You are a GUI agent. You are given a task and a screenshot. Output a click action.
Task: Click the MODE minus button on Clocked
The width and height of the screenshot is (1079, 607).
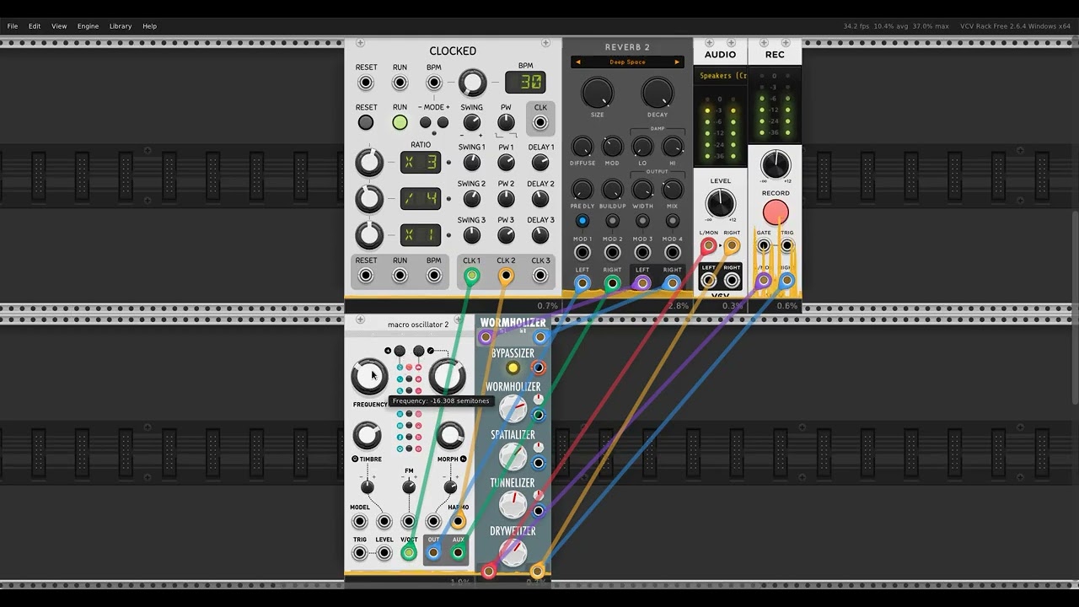pyautogui.click(x=426, y=122)
